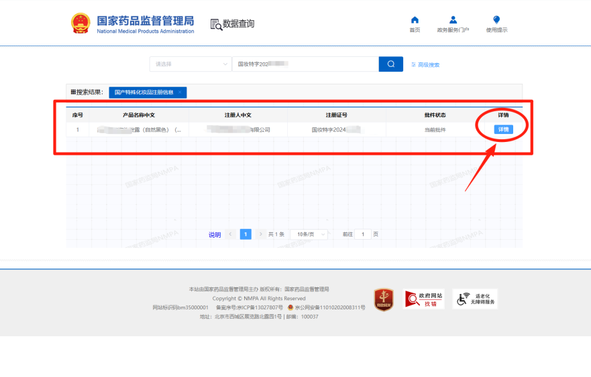Click the 政府网站找错 icon
Image resolution: width=591 pixels, height=377 pixels.
point(423,299)
